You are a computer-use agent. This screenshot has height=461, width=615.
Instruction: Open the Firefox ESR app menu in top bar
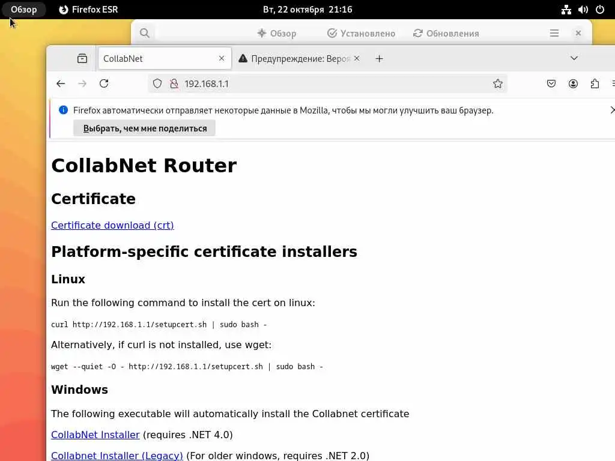click(x=89, y=10)
